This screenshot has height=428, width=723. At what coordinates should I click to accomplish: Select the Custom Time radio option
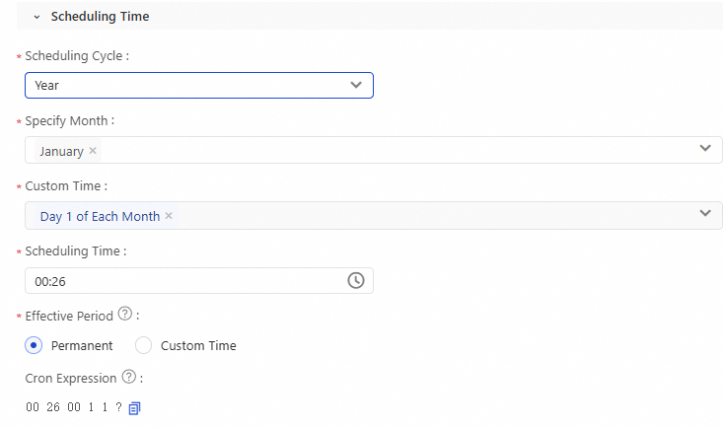pos(144,345)
